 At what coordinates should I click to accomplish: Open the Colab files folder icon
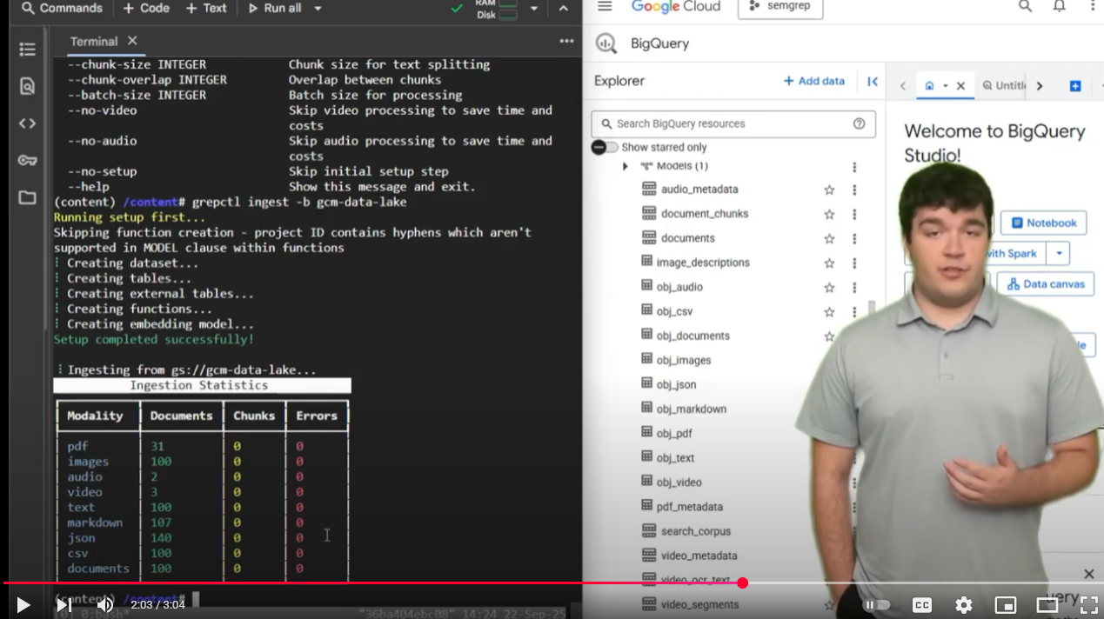(x=27, y=197)
